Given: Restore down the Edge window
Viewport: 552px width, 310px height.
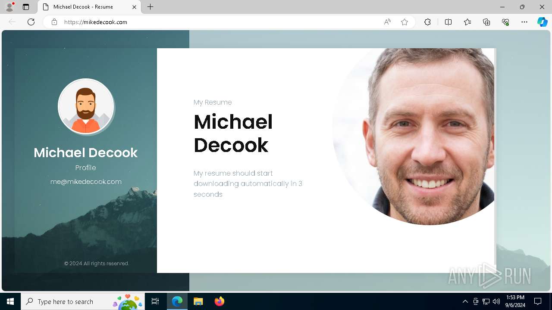Looking at the screenshot, I should click(522, 7).
